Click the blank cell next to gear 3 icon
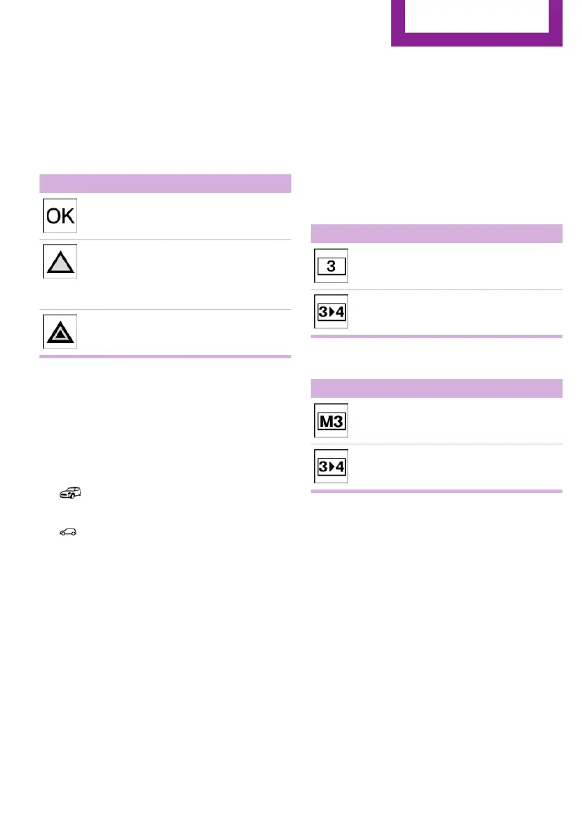 (454, 266)
